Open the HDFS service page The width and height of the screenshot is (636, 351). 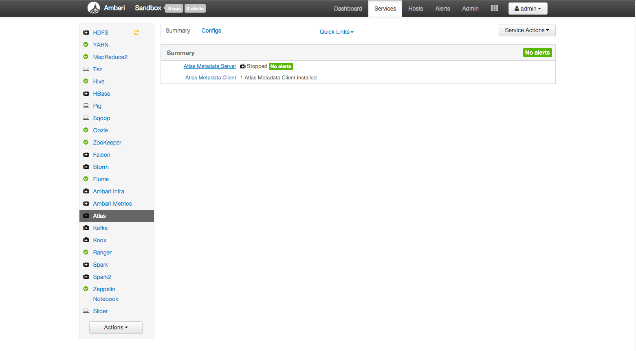tap(101, 33)
